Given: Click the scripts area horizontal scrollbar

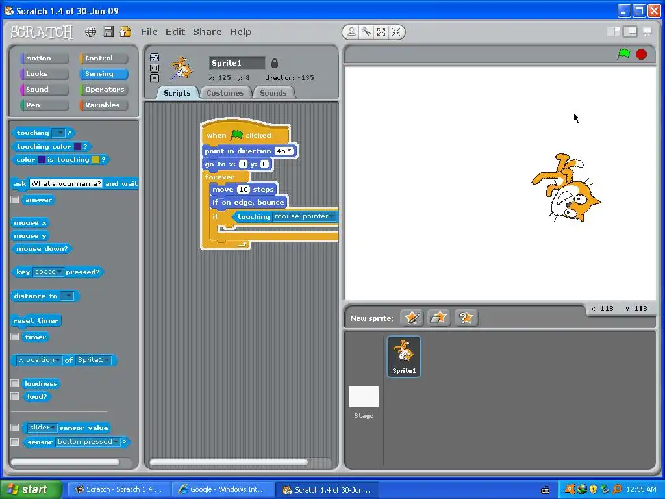Looking at the screenshot, I should (x=229, y=463).
